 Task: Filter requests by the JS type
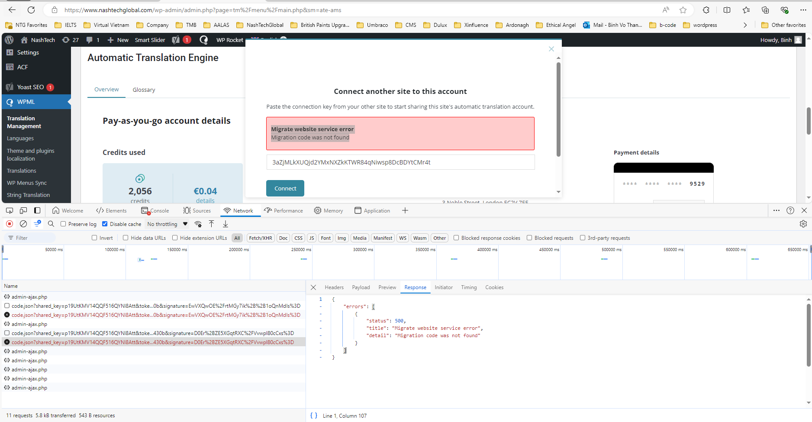coord(312,238)
